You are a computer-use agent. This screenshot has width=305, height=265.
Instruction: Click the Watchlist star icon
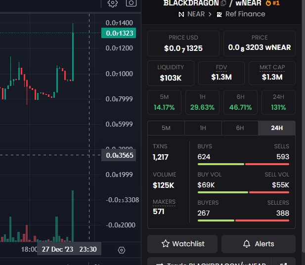[x=165, y=244]
